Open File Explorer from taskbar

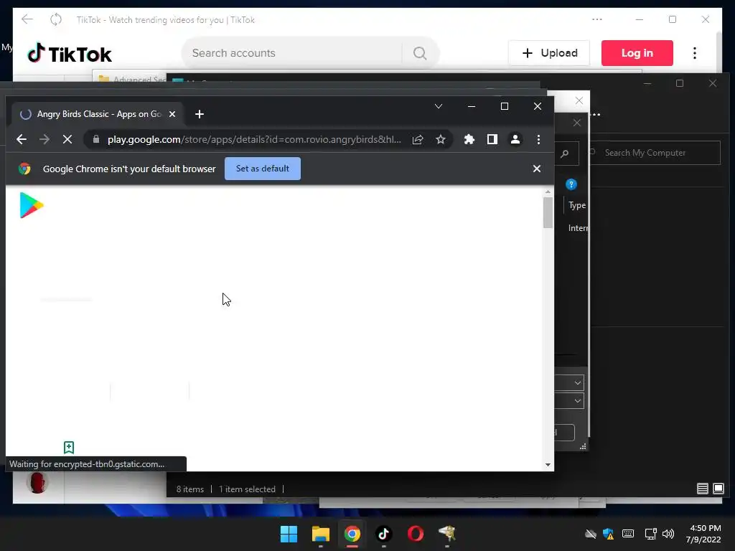tap(321, 534)
